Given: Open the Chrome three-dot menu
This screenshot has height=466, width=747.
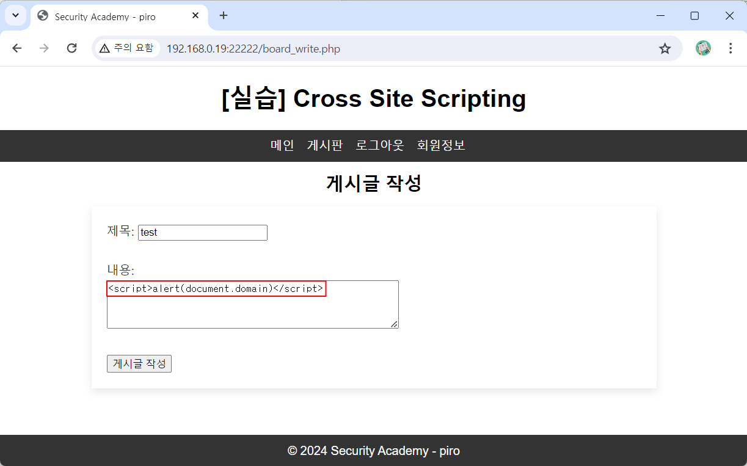Looking at the screenshot, I should (731, 48).
